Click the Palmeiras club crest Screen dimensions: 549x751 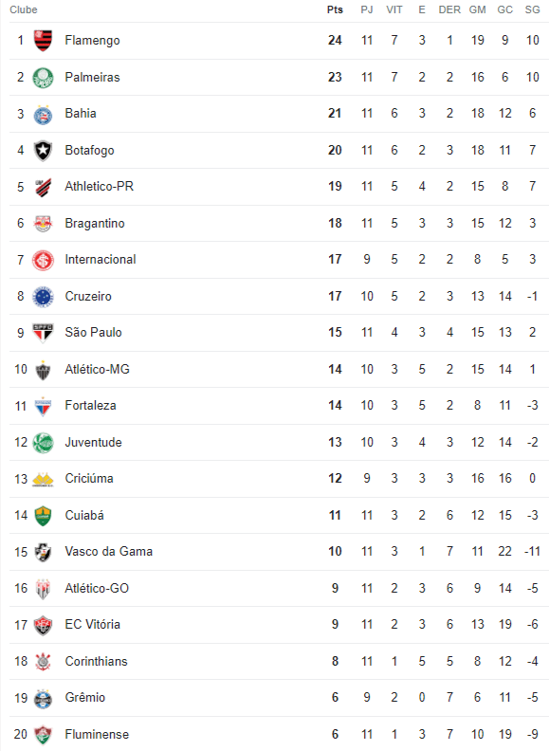click(43, 77)
